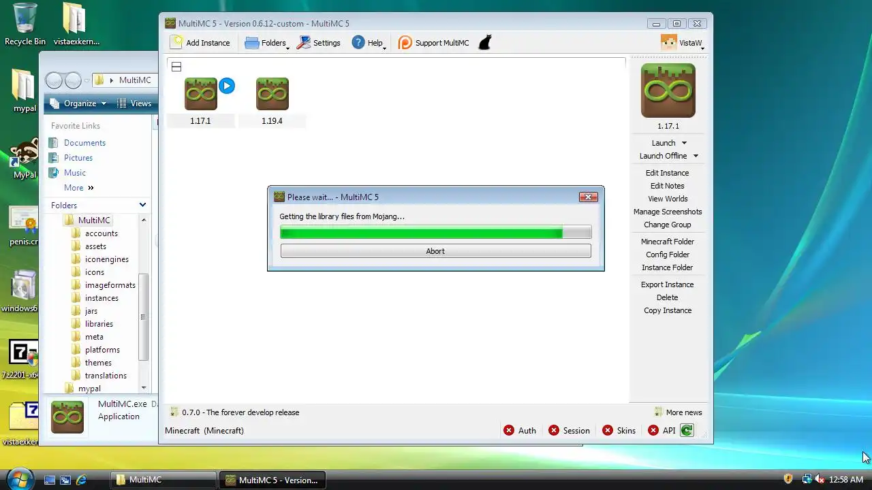Viewport: 872px width, 490px height.
Task: Select the 1.17.1 instance icon
Action: [x=200, y=94]
